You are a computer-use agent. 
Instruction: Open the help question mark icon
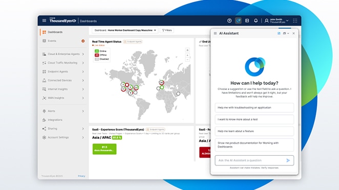(229, 21)
